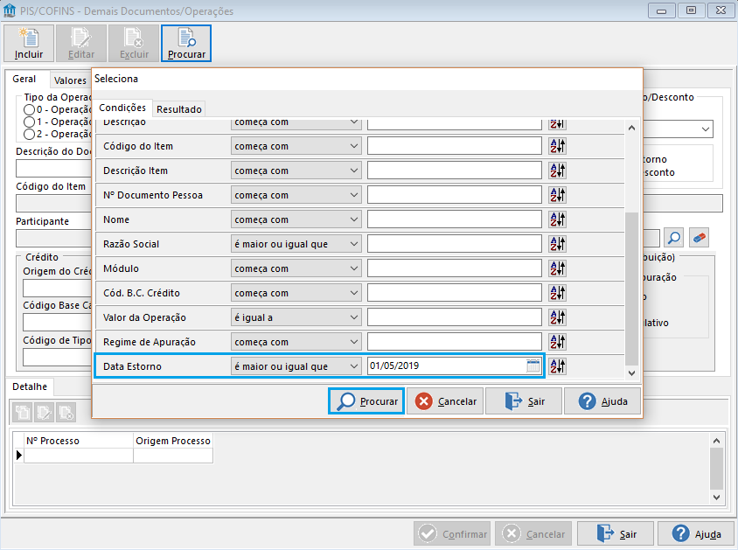
Task: Toggle sort order for Razão Social
Action: click(557, 244)
